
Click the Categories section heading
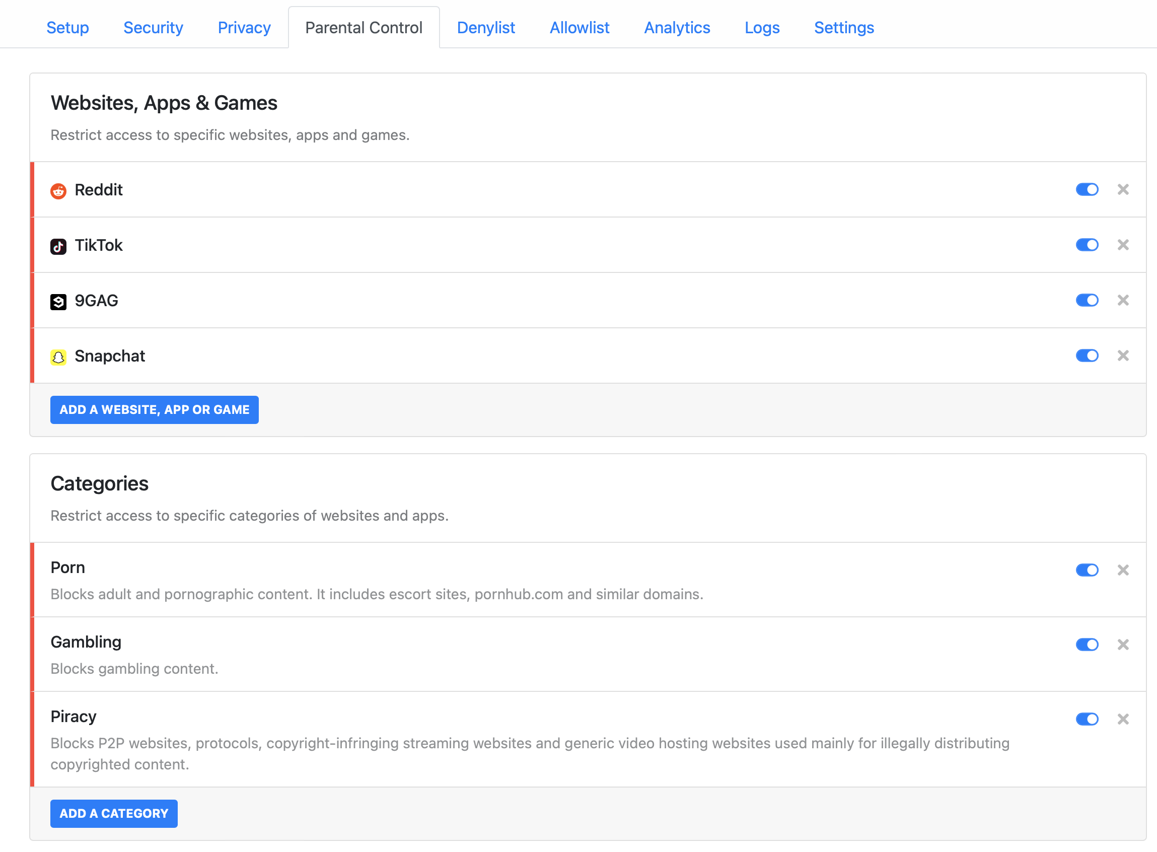(100, 483)
